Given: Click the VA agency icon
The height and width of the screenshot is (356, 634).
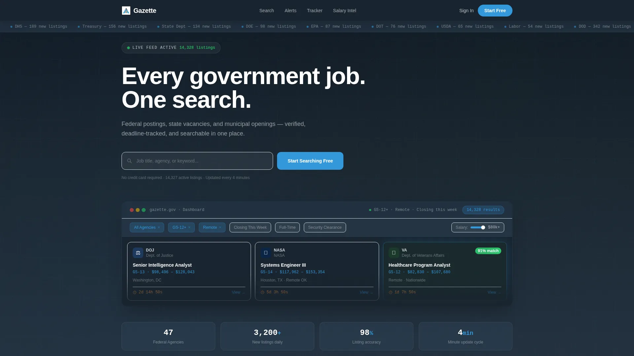Looking at the screenshot, I should coord(394,253).
